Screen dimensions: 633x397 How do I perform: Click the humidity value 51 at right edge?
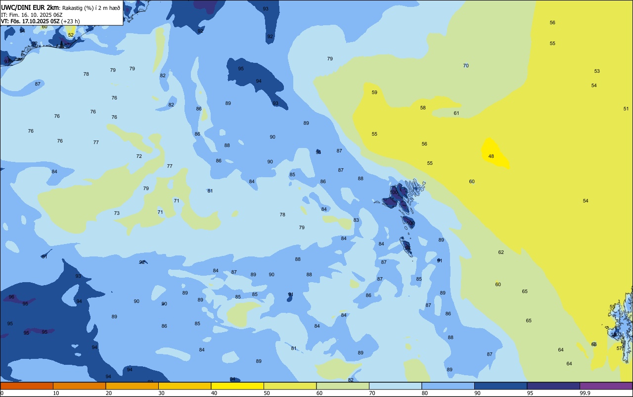(626, 109)
